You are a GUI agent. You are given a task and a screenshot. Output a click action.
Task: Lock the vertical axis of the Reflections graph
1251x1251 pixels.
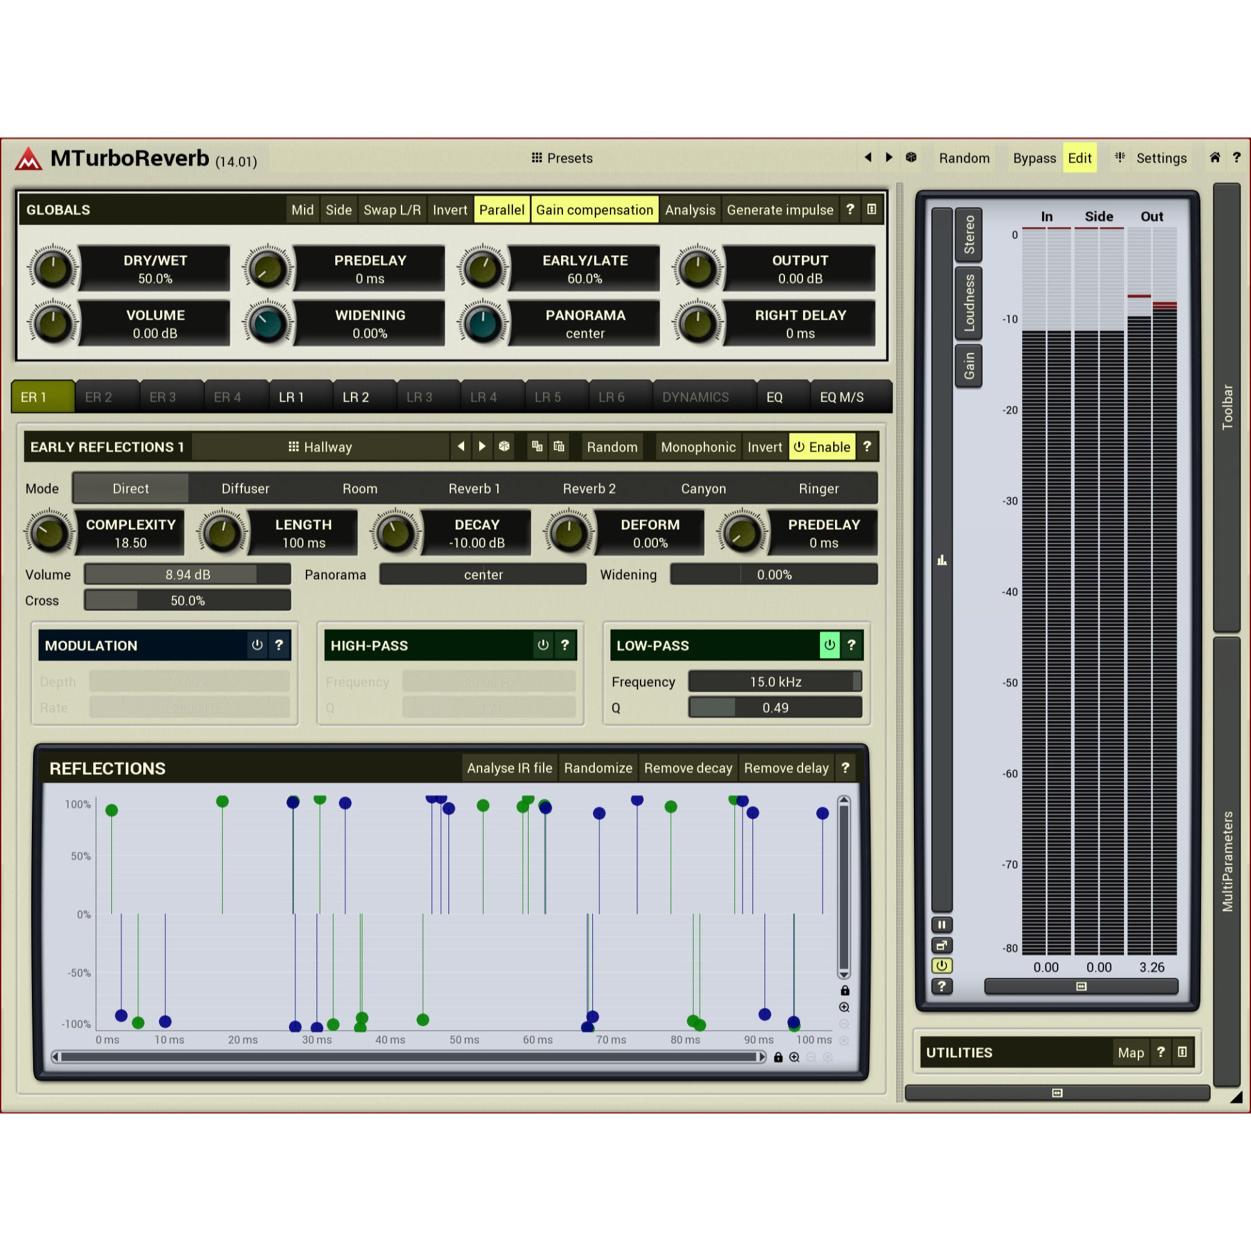[x=844, y=990]
